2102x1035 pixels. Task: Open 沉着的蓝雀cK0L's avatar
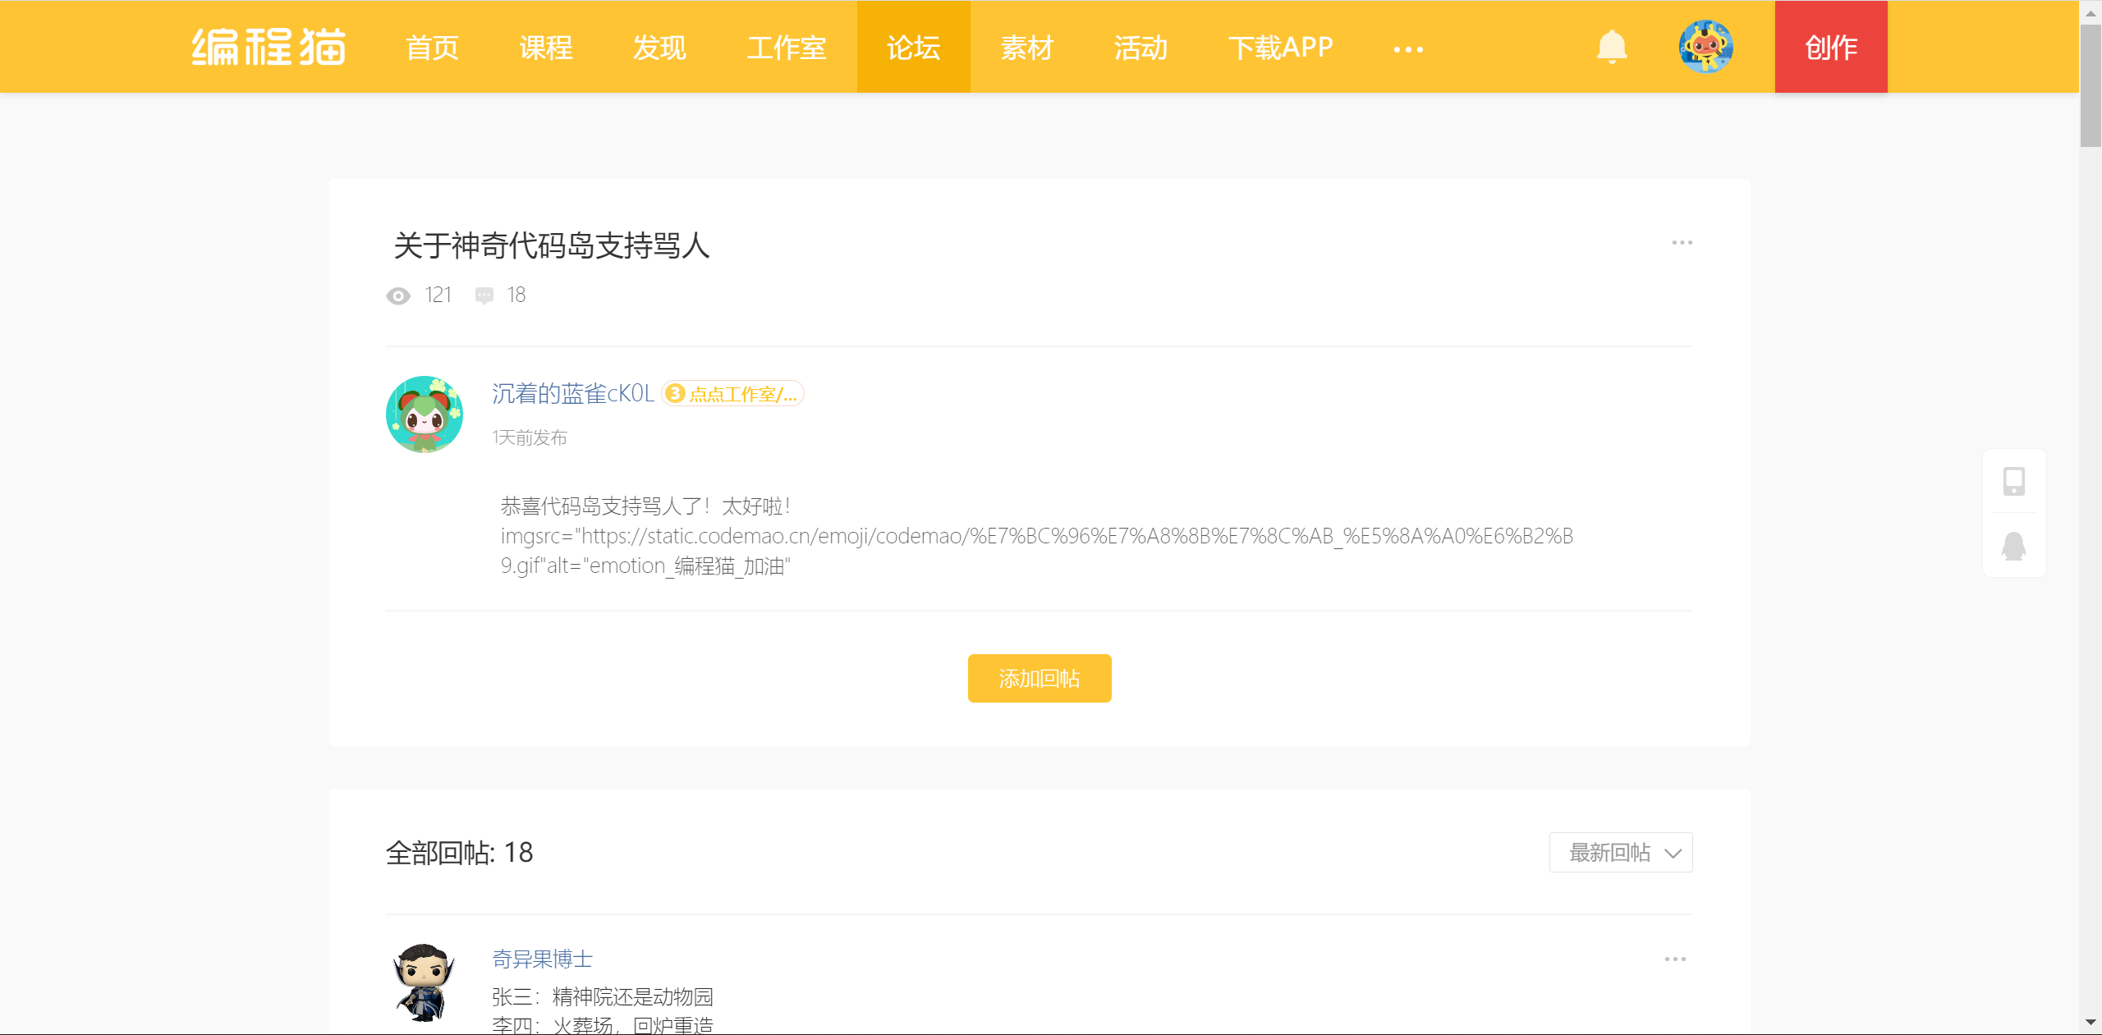425,414
